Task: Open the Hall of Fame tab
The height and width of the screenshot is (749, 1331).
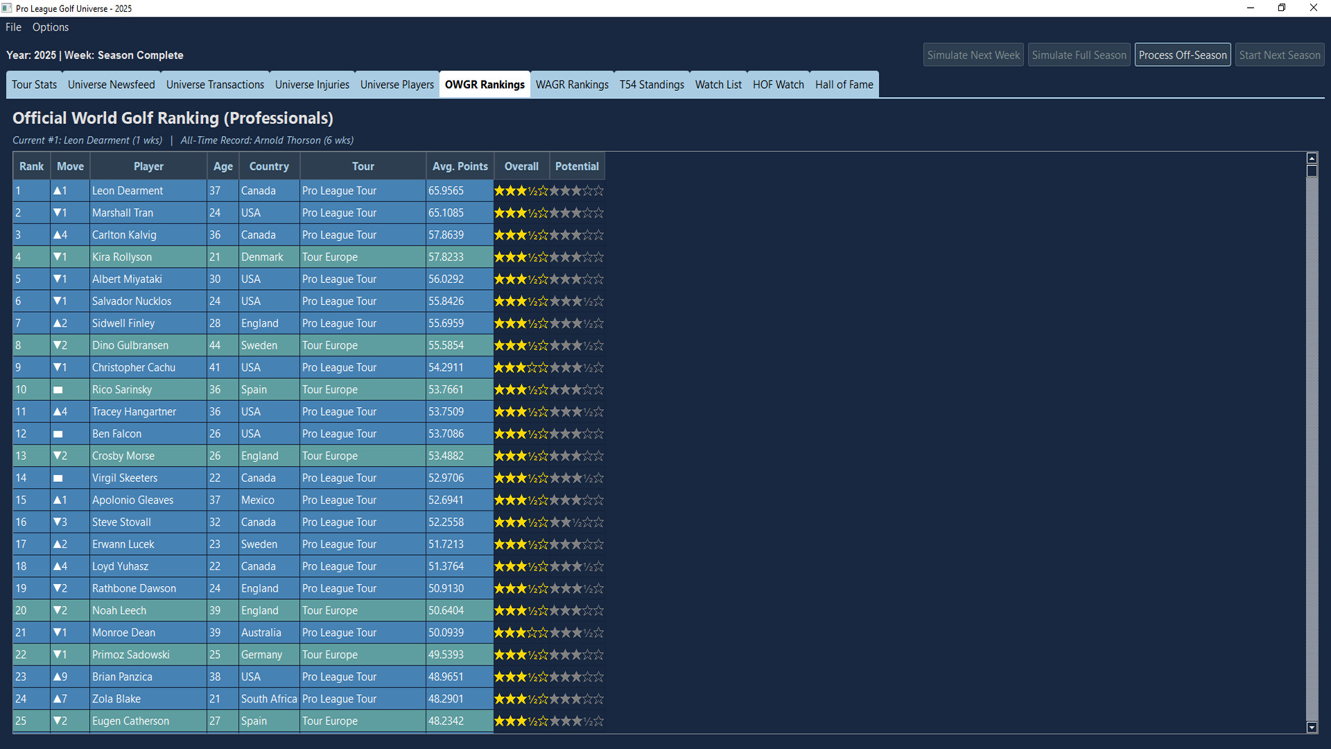Action: (844, 84)
